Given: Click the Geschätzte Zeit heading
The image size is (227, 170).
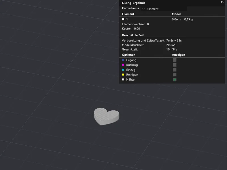Looking at the screenshot, I should (x=133, y=35).
